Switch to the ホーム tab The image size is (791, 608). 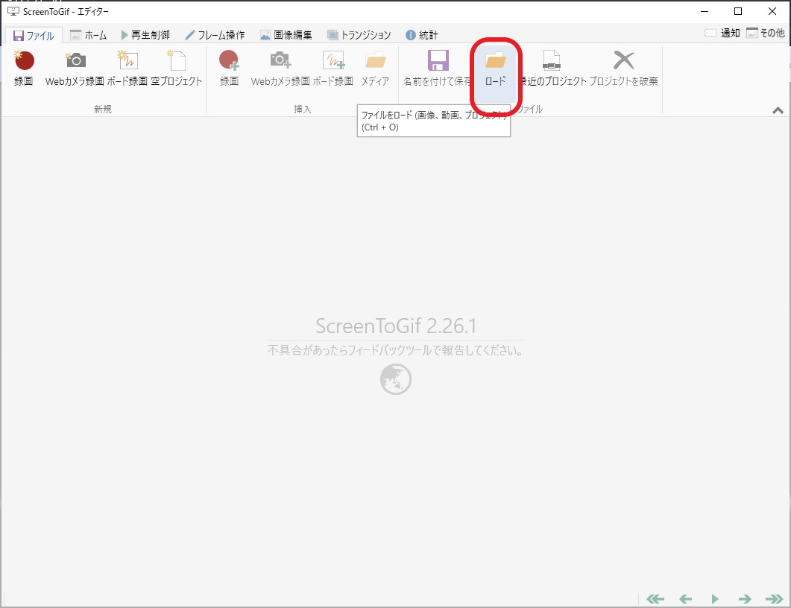[x=89, y=34]
